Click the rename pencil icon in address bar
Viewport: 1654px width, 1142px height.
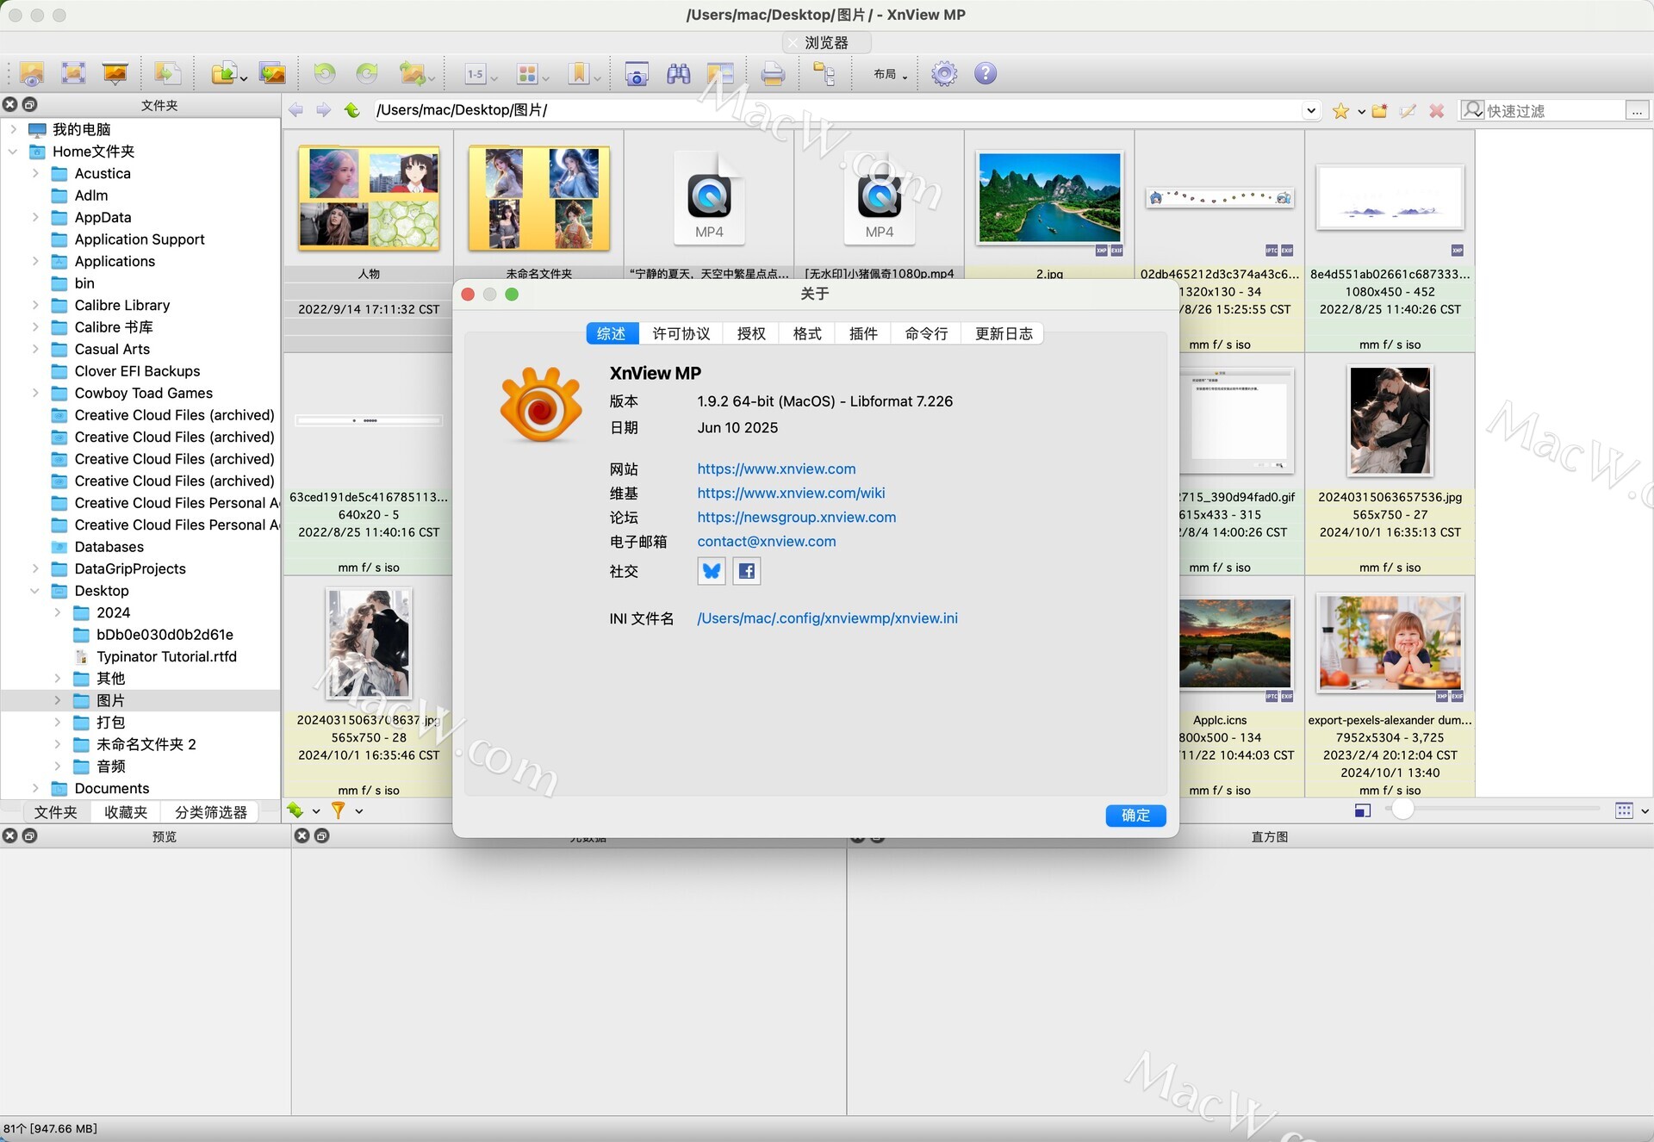coord(1408,111)
